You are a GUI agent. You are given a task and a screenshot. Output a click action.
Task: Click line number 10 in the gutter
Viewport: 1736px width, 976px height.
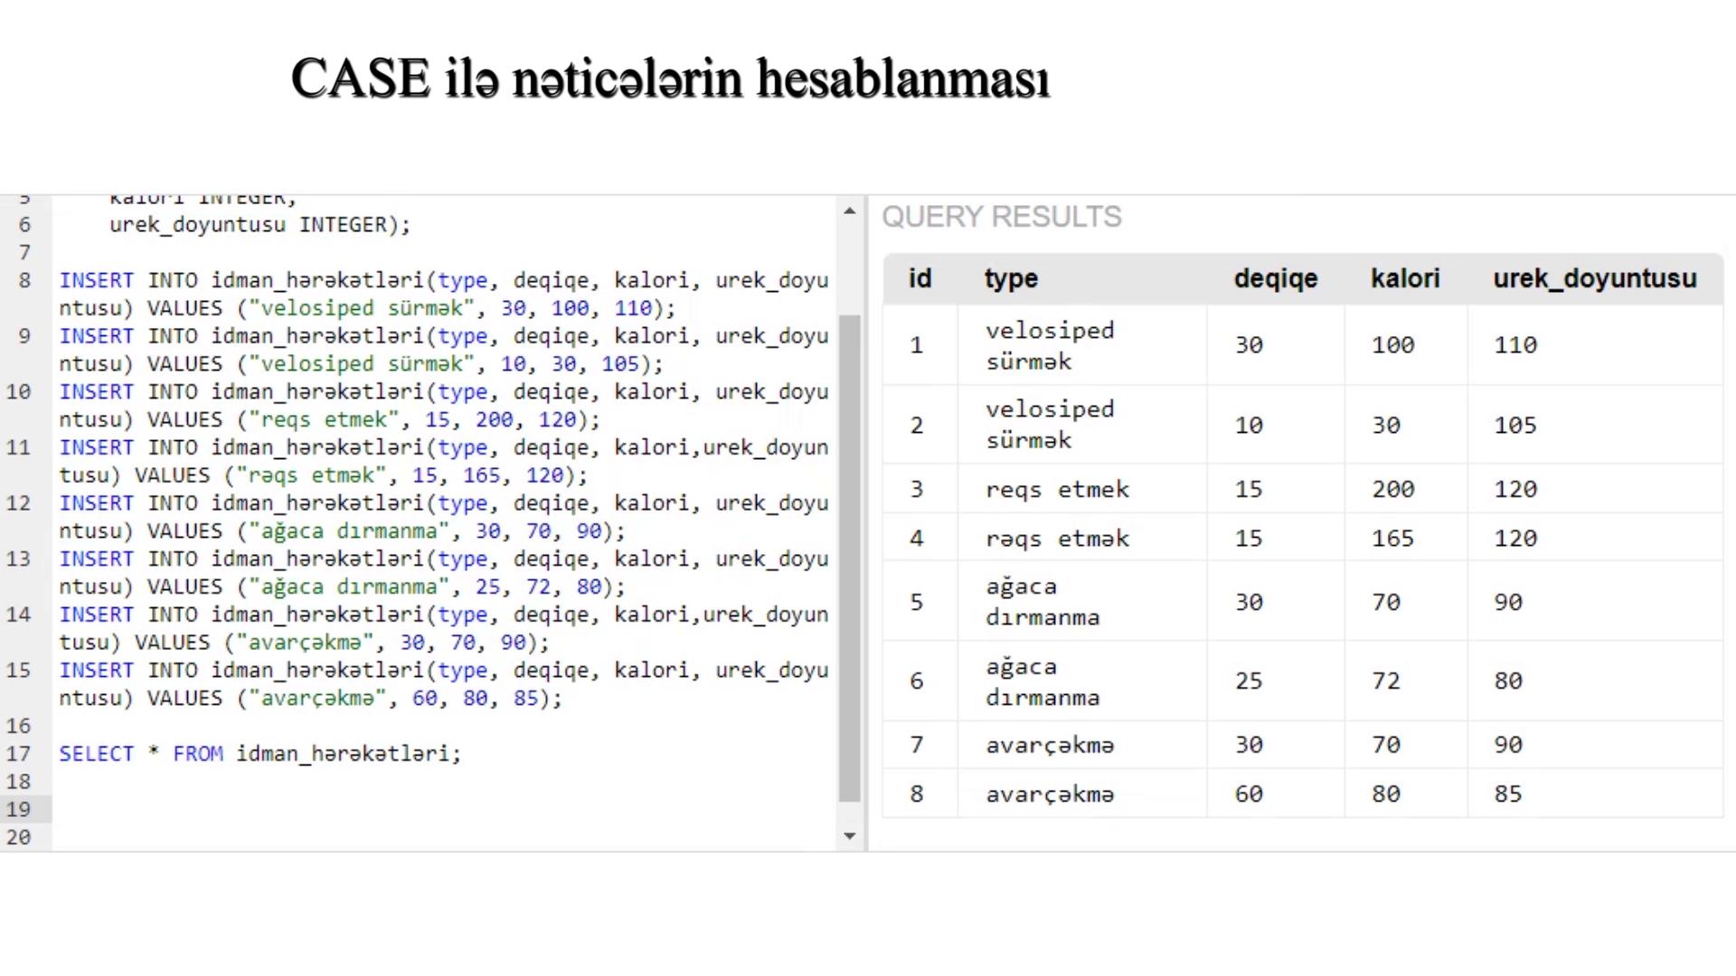tap(19, 391)
